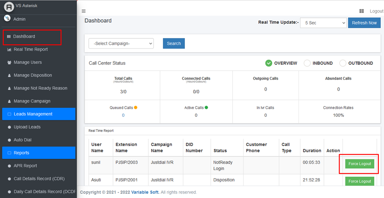Open the Select Campaign dropdown
Screen dimensions: 384x198
pos(121,43)
